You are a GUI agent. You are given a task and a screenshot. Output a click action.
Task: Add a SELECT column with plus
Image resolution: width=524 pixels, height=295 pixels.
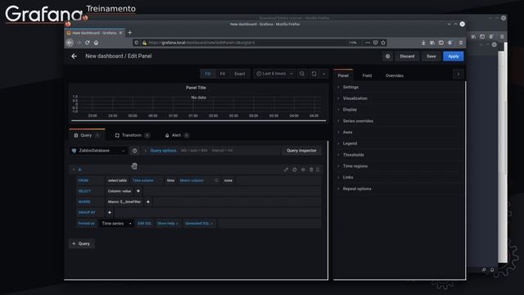click(x=138, y=191)
